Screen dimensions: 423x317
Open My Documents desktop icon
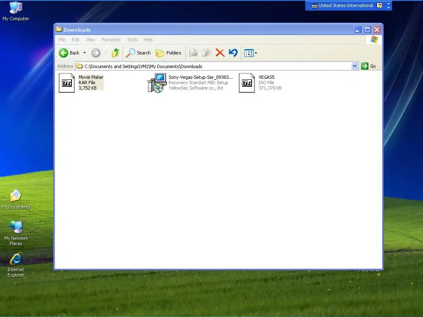pyautogui.click(x=16, y=199)
